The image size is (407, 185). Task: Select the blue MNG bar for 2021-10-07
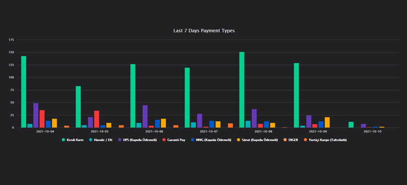[x=212, y=124]
